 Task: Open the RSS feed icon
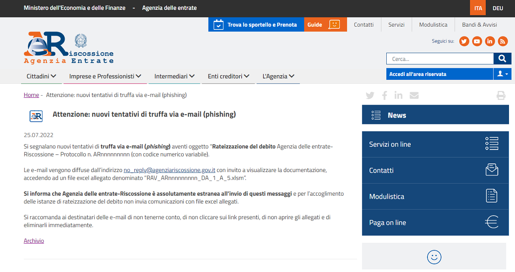(503, 41)
